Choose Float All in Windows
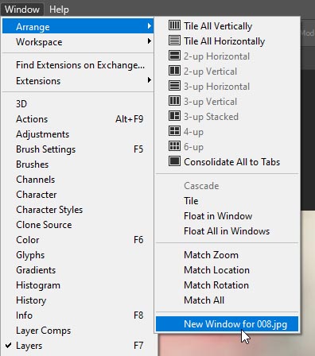This screenshot has width=315, height=356. pos(227,231)
